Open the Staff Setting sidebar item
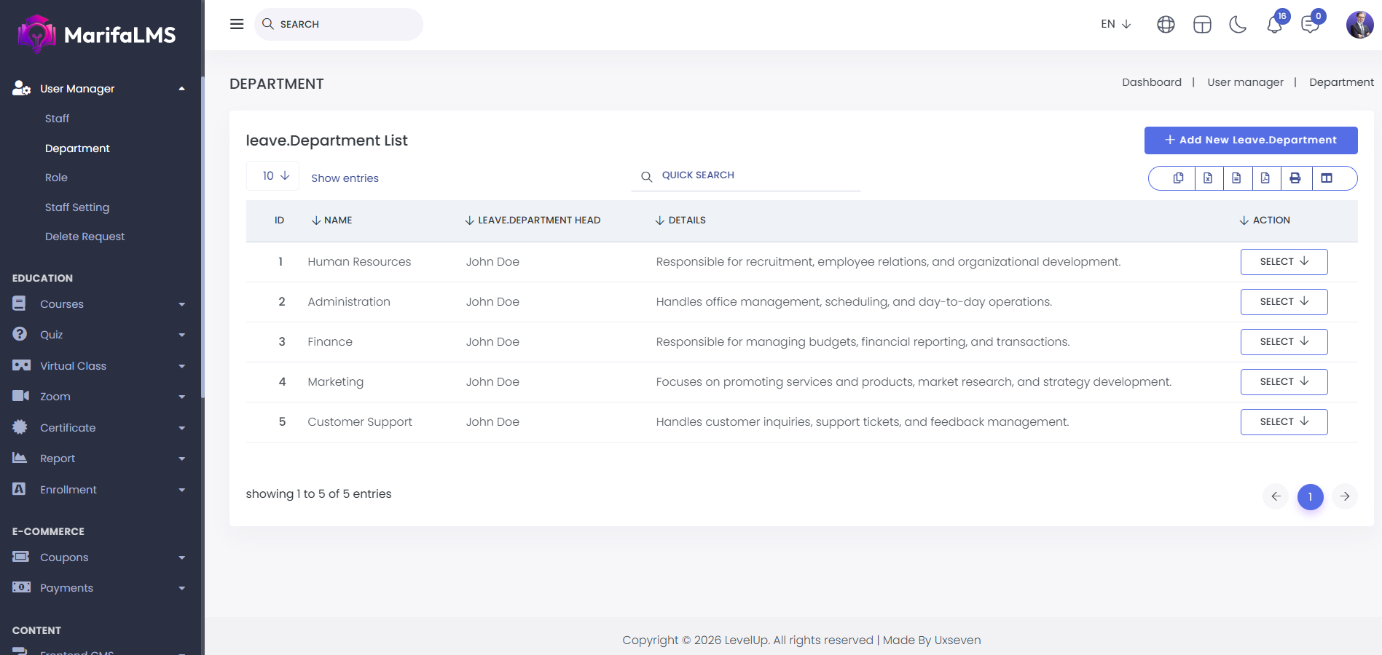 click(77, 207)
